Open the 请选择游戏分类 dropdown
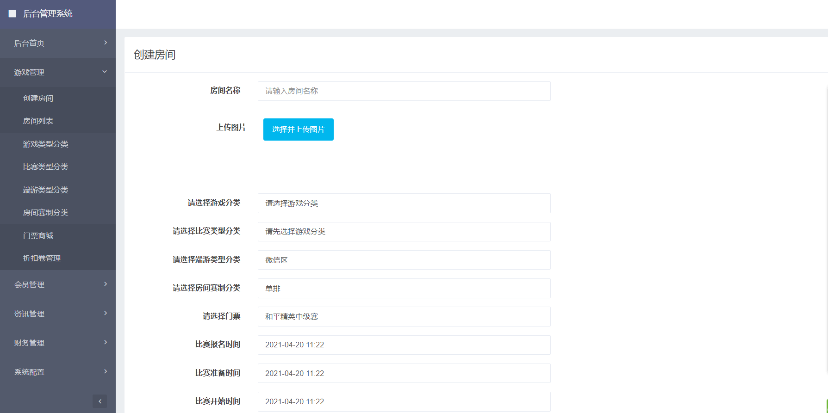The width and height of the screenshot is (828, 413). 404,203
